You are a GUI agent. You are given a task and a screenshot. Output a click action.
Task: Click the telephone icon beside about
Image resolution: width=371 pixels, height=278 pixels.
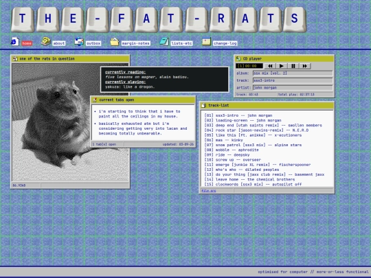click(45, 41)
